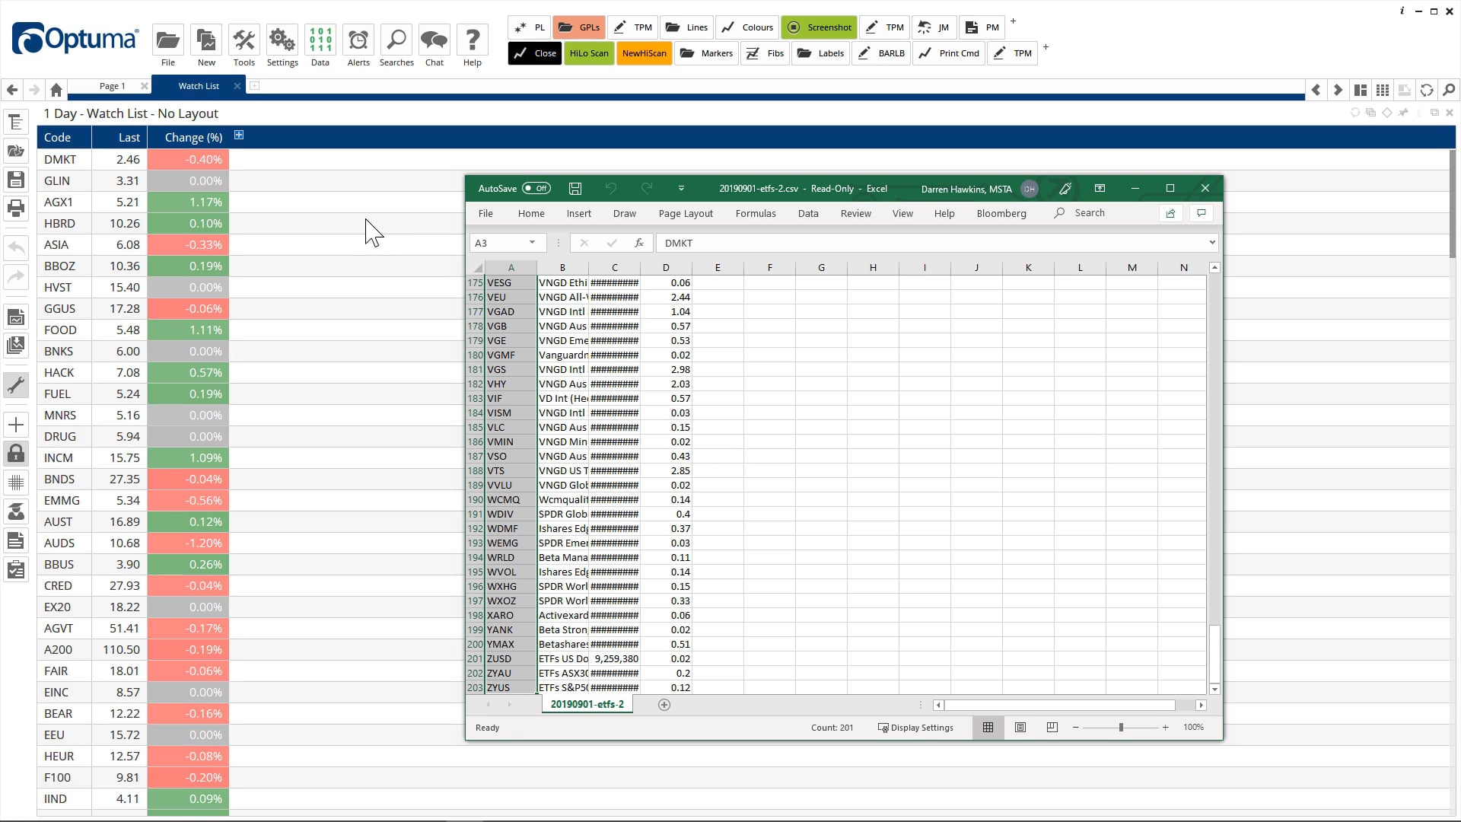Click the back arrow navigation icon
This screenshot has height=822, width=1461.
pos(12,90)
